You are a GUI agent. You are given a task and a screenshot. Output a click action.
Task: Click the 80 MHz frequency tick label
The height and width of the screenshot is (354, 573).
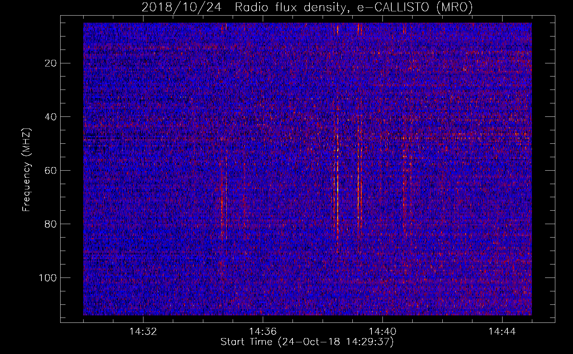tap(51, 224)
